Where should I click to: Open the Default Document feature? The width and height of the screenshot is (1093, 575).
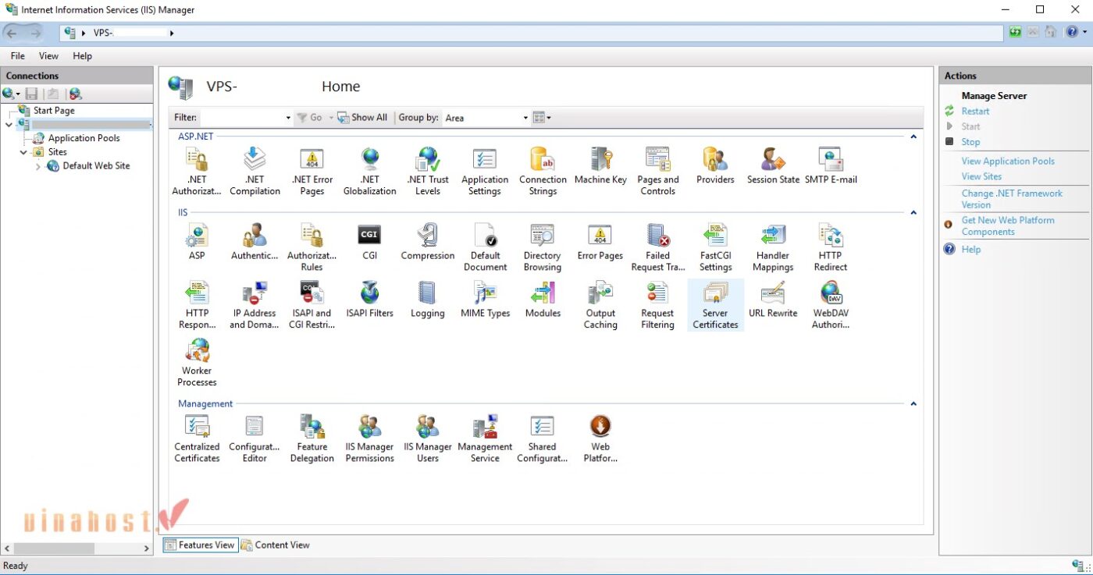coord(485,246)
